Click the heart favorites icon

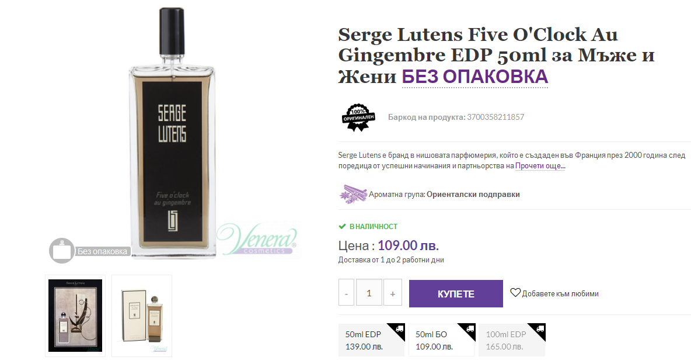[515, 292]
